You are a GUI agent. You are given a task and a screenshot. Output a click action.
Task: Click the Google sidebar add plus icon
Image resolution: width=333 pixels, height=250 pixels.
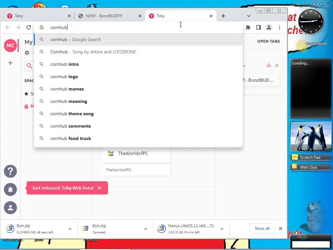click(314, 4)
